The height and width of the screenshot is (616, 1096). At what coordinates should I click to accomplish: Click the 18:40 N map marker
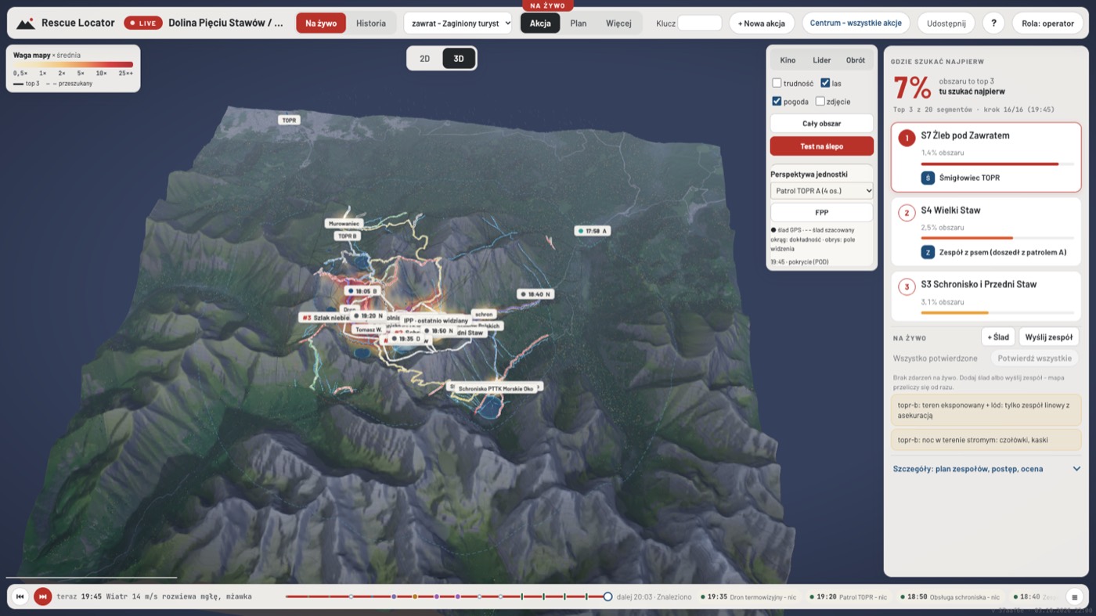tap(535, 294)
